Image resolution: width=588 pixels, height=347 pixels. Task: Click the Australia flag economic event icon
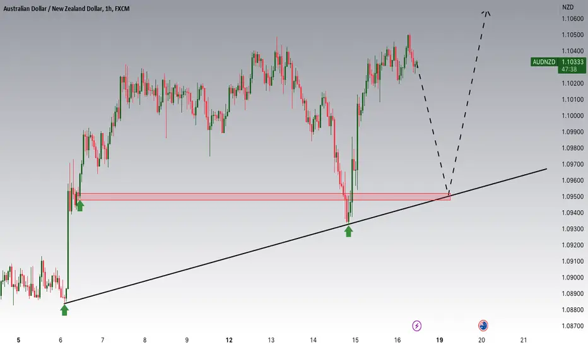click(x=483, y=326)
